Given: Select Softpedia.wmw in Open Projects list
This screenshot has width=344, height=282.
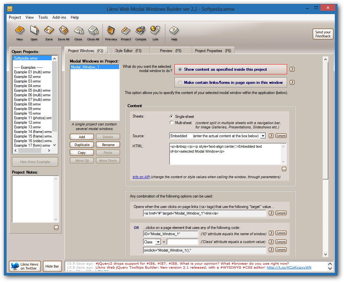Looking at the screenshot, I should click(32, 58).
